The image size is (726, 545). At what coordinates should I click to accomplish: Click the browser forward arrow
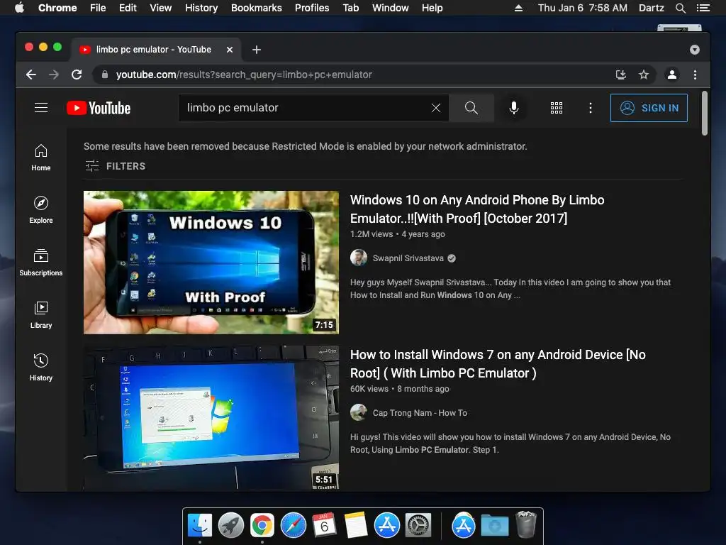pos(54,75)
